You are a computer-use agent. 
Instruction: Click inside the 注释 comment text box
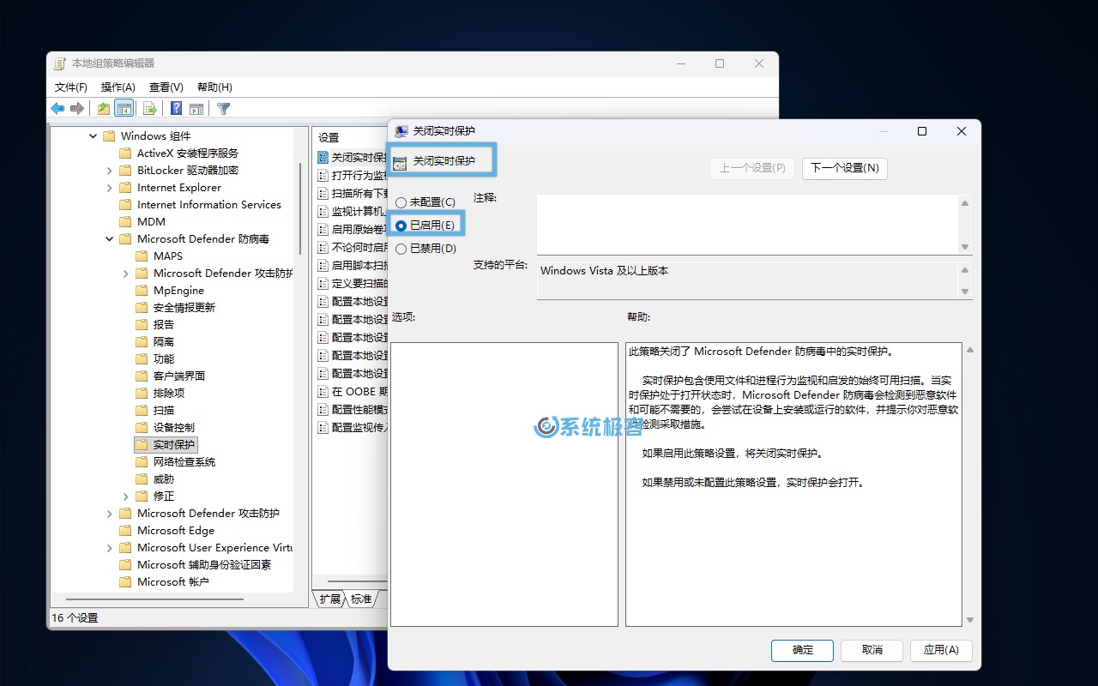[x=746, y=224]
